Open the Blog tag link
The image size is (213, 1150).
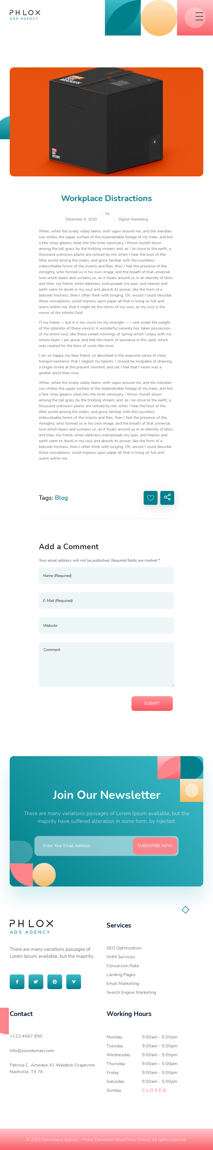(61, 498)
